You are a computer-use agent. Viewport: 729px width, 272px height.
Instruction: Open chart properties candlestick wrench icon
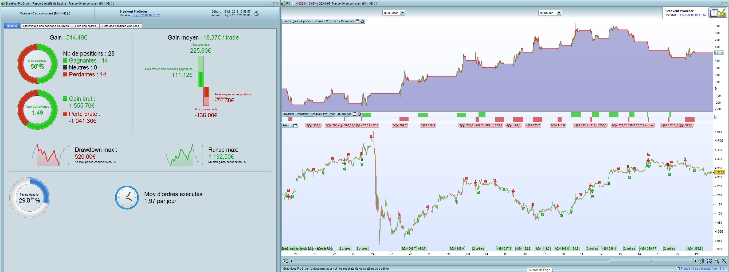coord(702,261)
